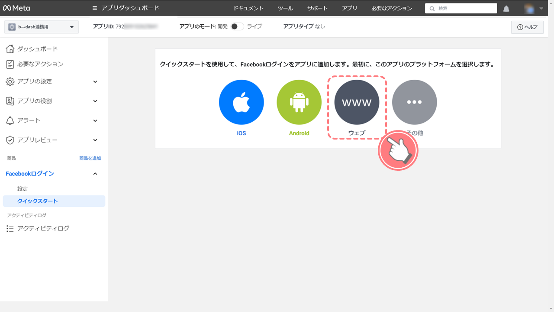
Task: Click the ダッシュボード home icon
Action: coord(10,49)
